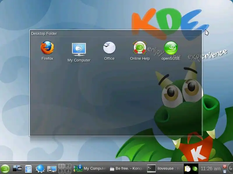This screenshot has height=174, width=233.
Task: Click the show desktop monitor icon in panel
Action: click(52, 169)
